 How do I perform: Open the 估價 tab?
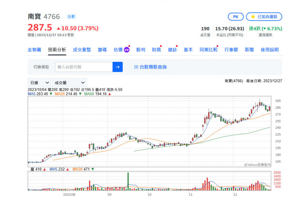pos(118,50)
